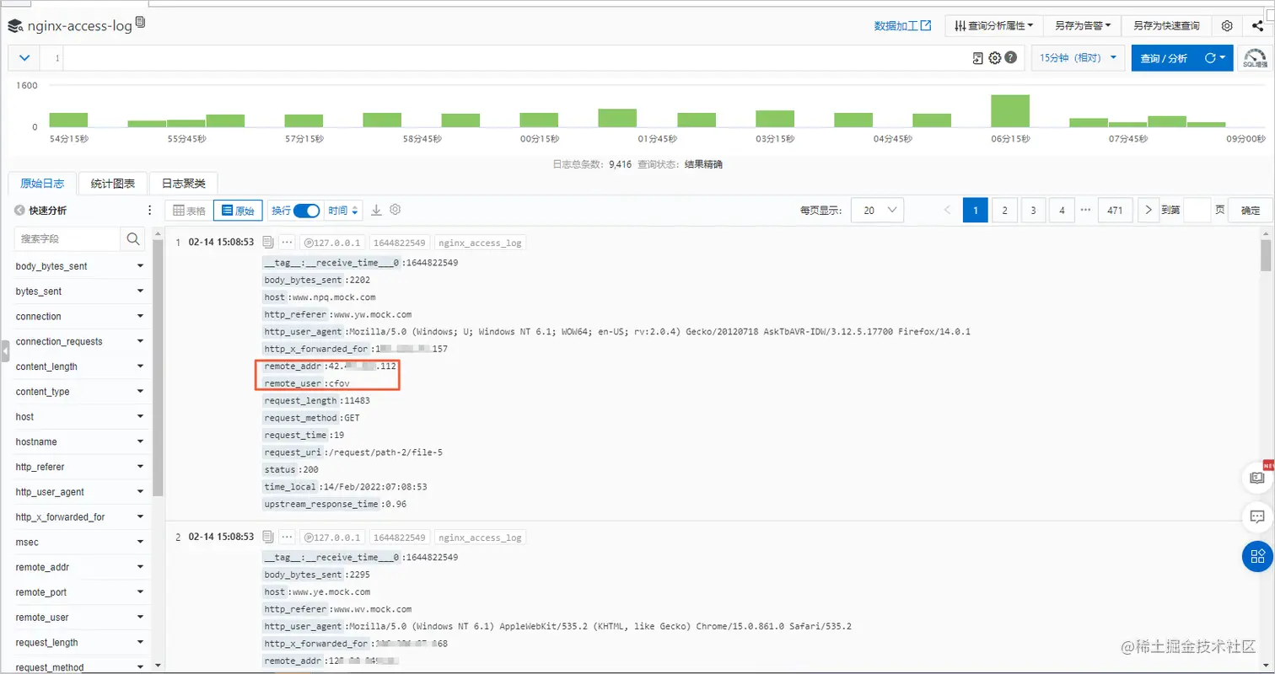Click 127.0.0.1 source tag on log 1
Screen dimensions: 1275x674
(x=332, y=243)
